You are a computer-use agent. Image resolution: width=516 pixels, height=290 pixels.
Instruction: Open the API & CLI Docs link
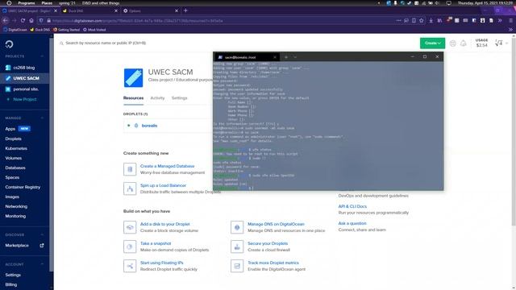click(x=352, y=206)
